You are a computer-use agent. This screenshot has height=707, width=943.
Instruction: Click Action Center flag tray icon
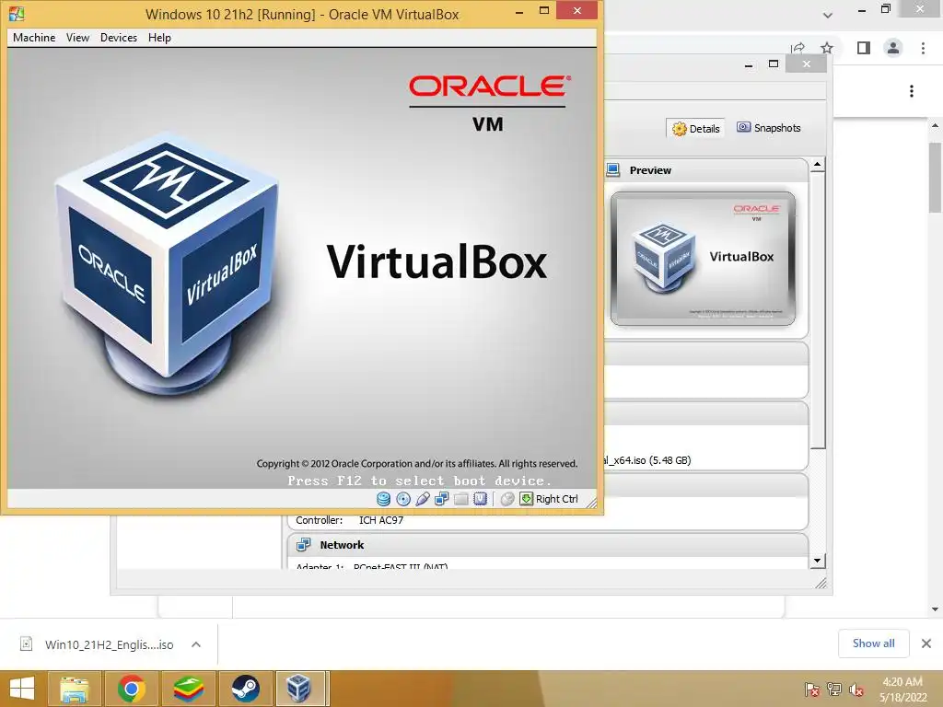coord(811,690)
